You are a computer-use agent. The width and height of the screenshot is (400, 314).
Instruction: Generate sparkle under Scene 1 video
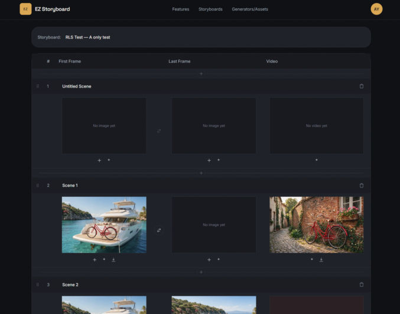pyautogui.click(x=312, y=259)
